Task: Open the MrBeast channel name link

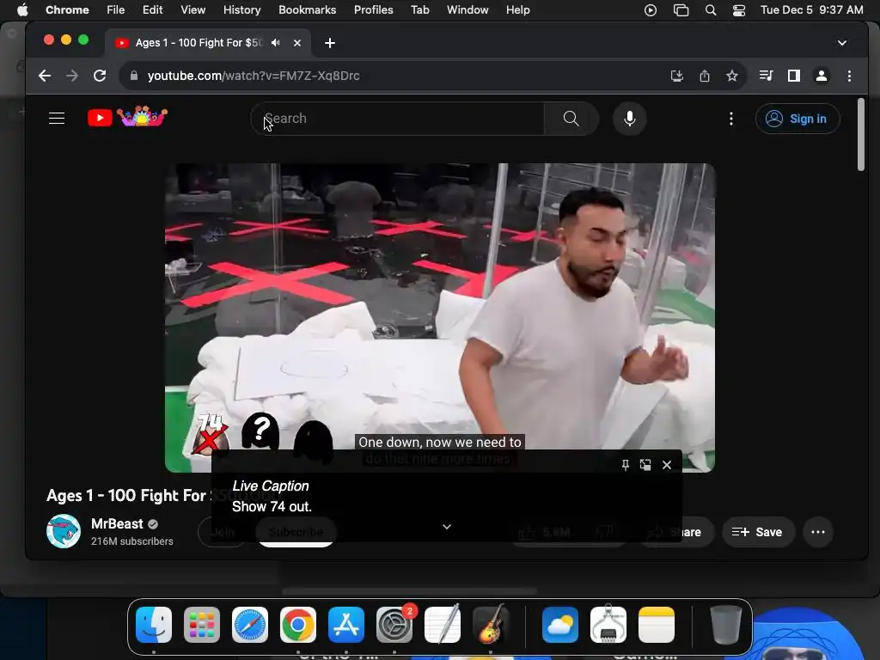Action: pyautogui.click(x=117, y=523)
